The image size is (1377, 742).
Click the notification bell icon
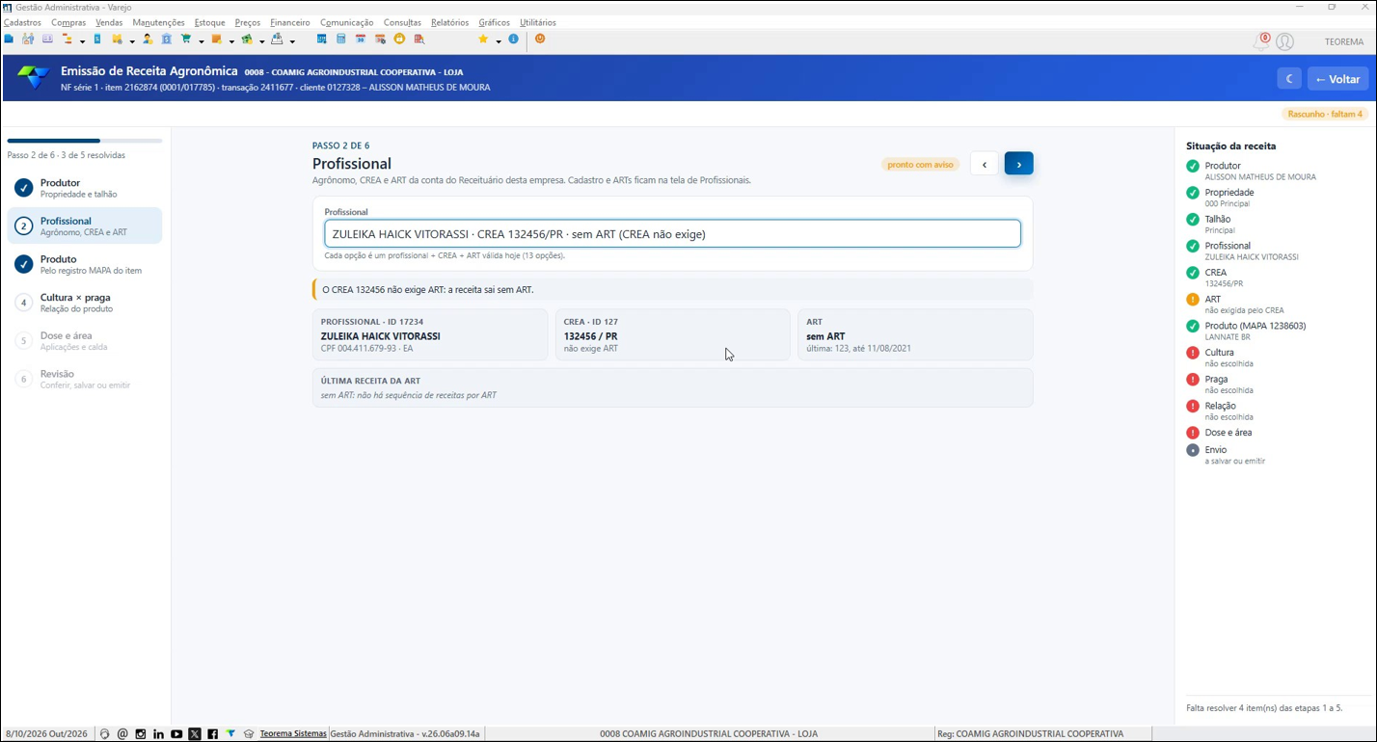point(1261,41)
